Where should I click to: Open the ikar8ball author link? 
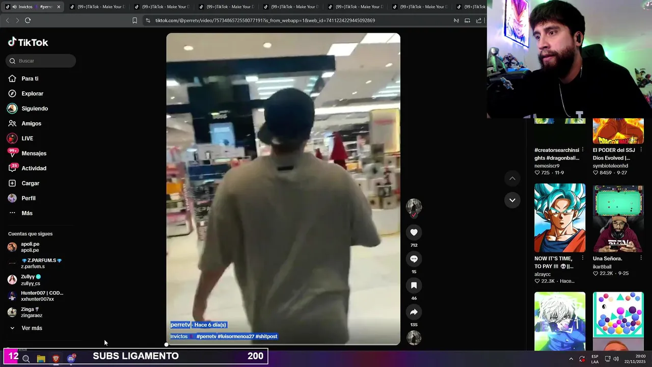click(602, 267)
